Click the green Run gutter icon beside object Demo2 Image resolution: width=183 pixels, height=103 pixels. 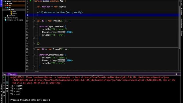pos(30,1)
